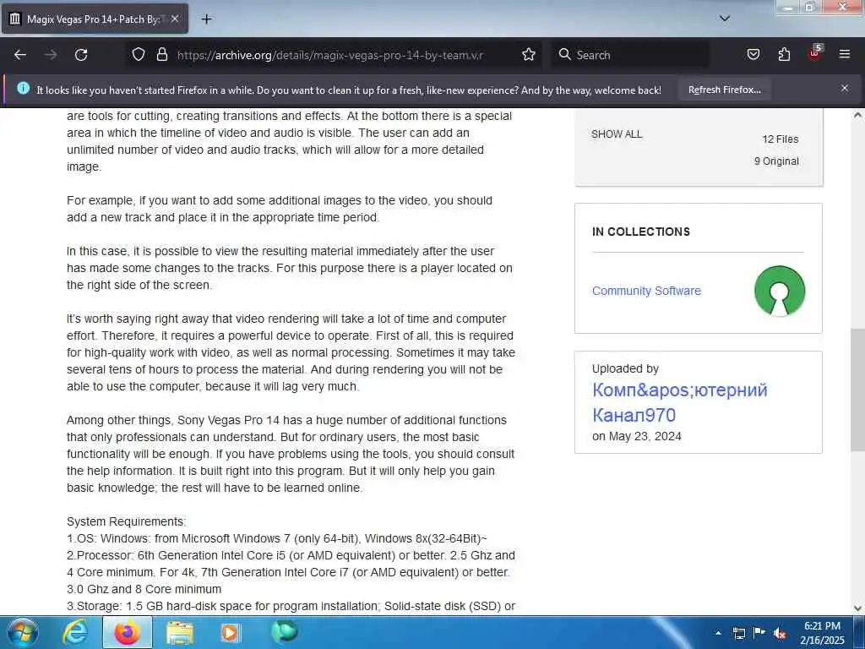This screenshot has width=865, height=649.
Task: Click the network tray icon
Action: (738, 633)
